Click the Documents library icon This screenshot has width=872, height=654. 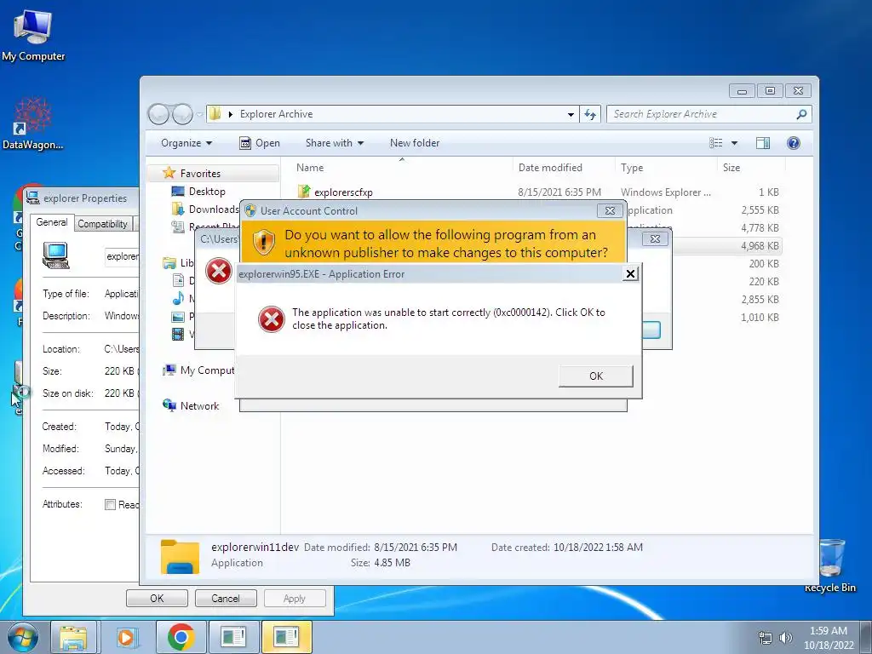(x=178, y=281)
